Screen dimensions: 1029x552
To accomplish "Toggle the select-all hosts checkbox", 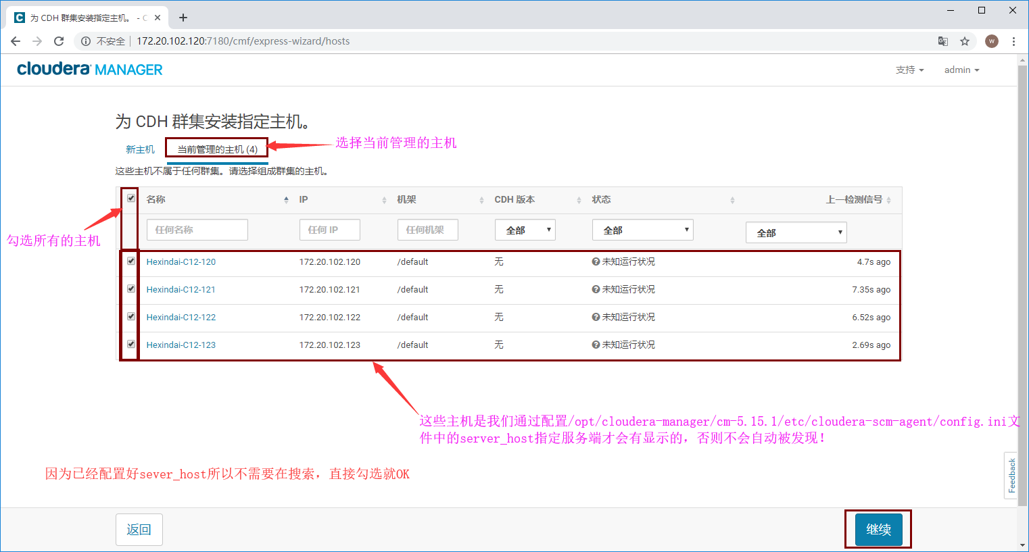I will pos(131,198).
